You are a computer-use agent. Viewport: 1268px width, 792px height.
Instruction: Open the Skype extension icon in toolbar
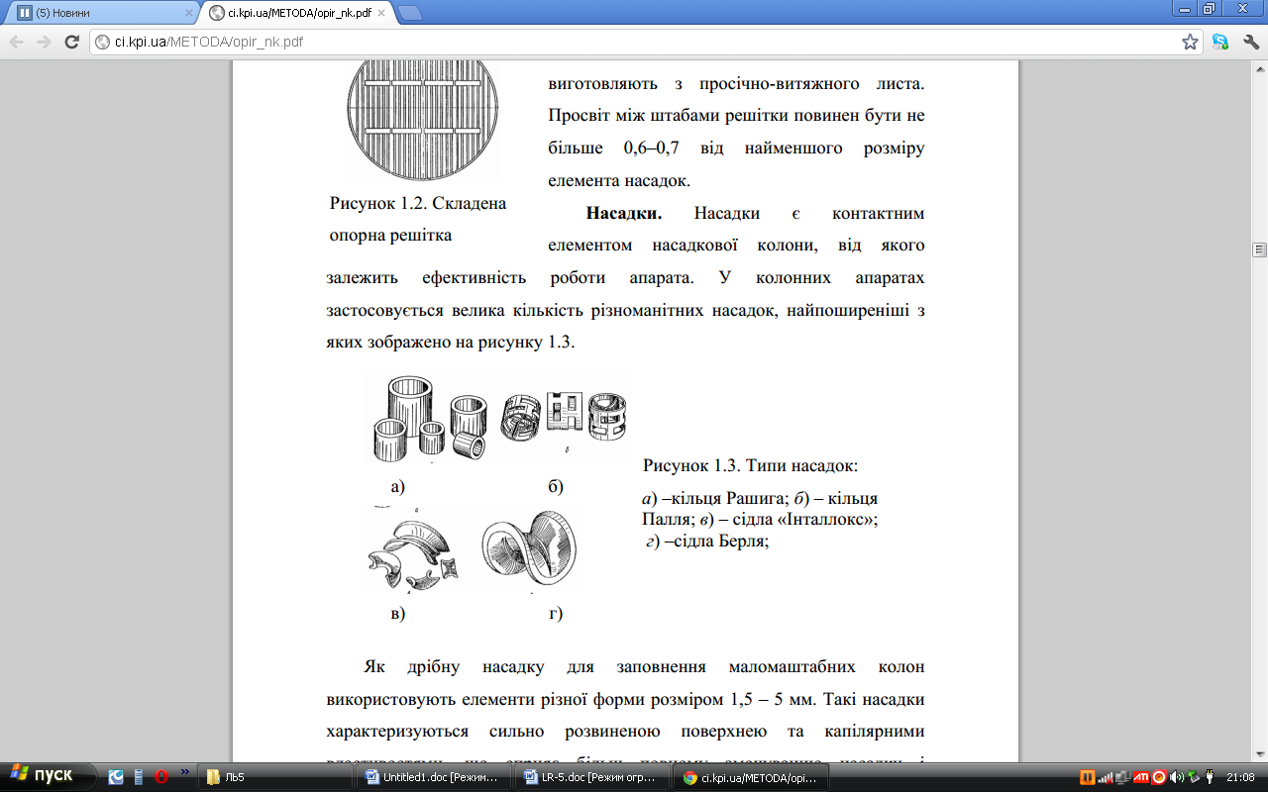[1220, 42]
